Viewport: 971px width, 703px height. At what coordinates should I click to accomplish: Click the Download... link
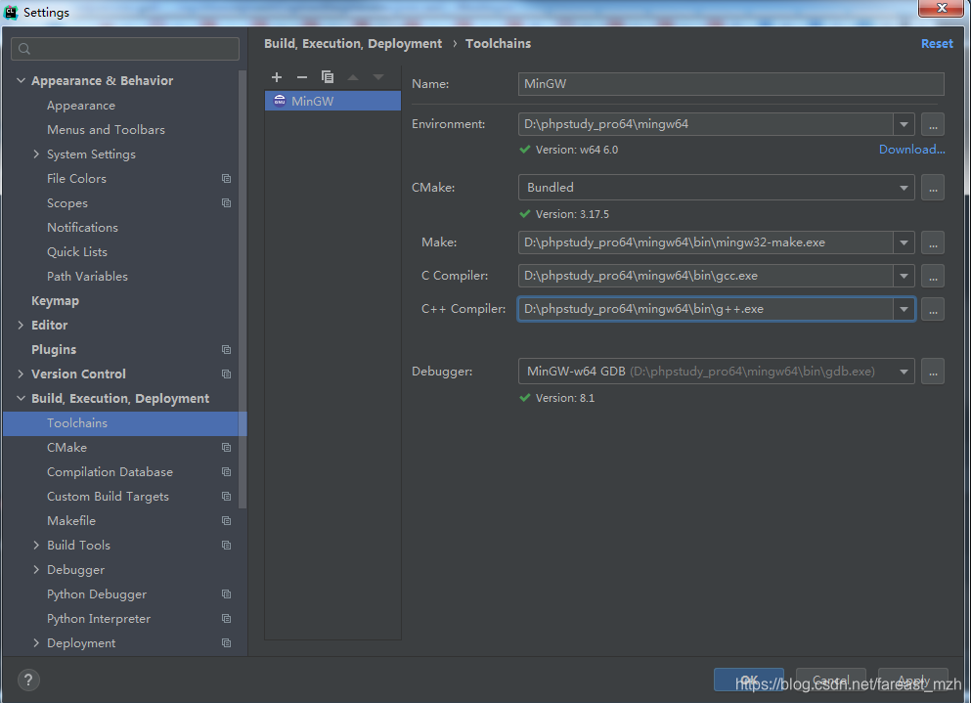pos(911,149)
